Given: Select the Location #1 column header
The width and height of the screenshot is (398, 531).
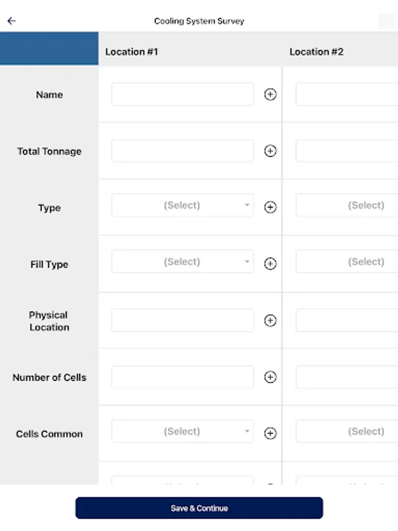Looking at the screenshot, I should pyautogui.click(x=131, y=52).
